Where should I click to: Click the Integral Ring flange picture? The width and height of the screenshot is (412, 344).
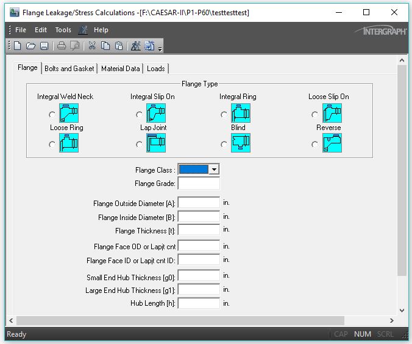pos(241,113)
